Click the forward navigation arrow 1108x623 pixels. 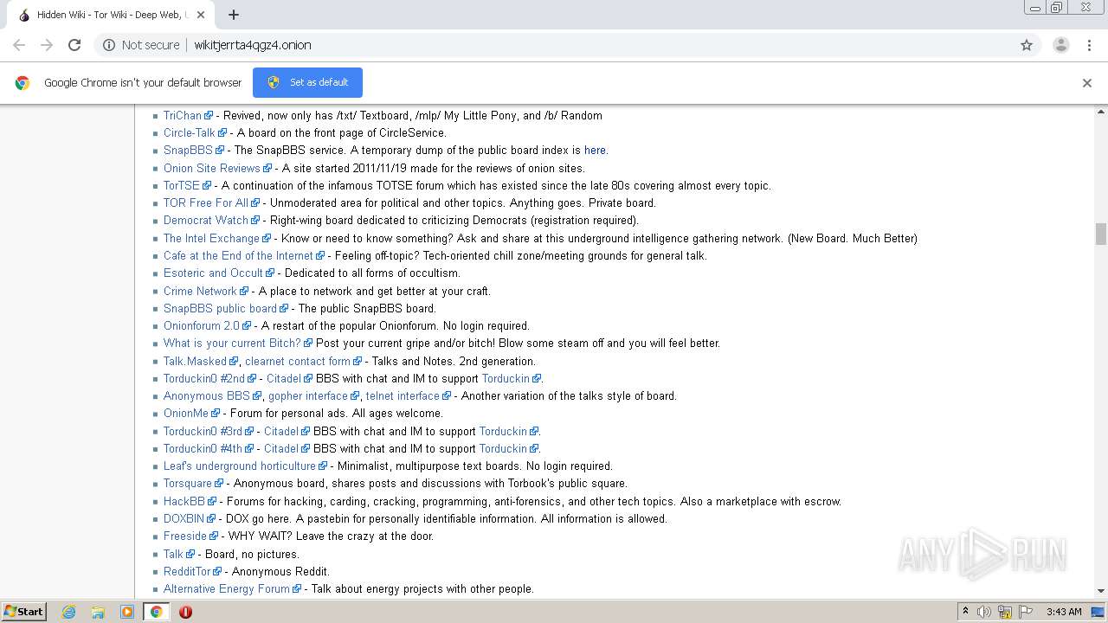[x=47, y=45]
